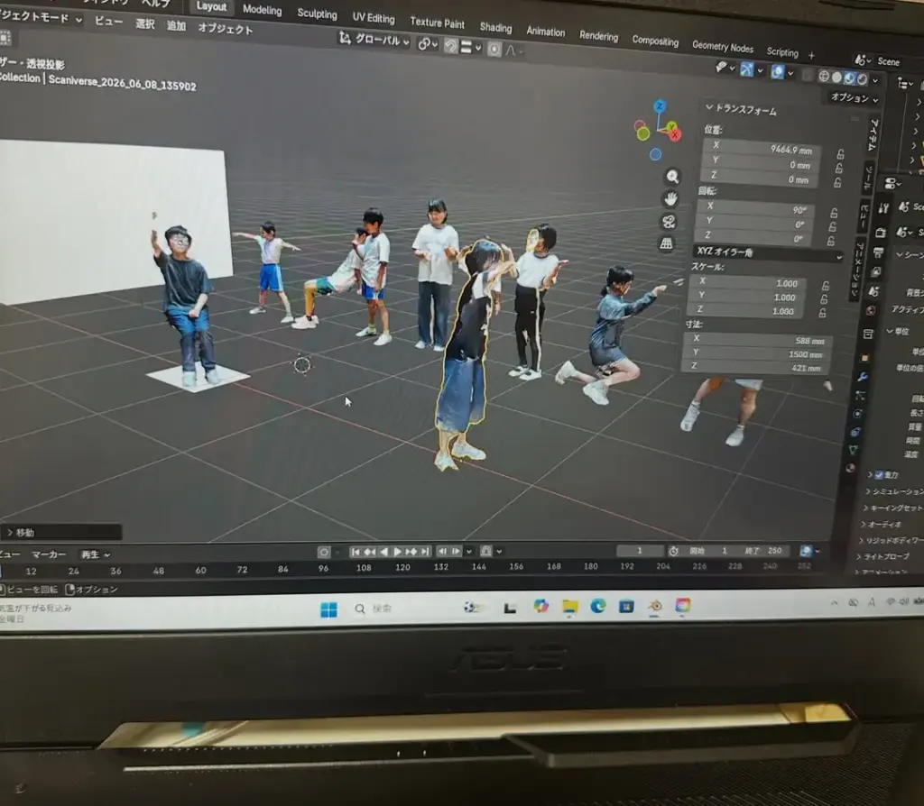Switch to the Shading workspace tab
Image resolution: width=924 pixels, height=806 pixels.
[495, 27]
